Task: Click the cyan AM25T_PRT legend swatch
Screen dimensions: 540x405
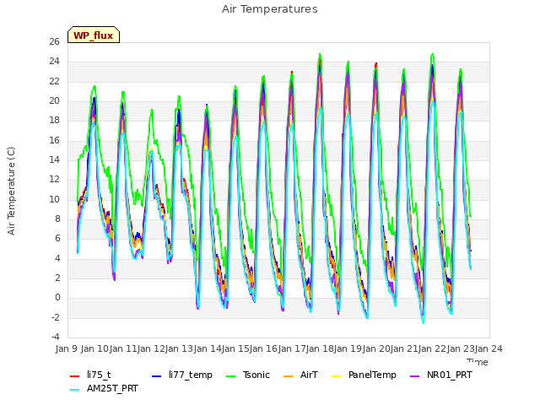Action: [x=75, y=390]
